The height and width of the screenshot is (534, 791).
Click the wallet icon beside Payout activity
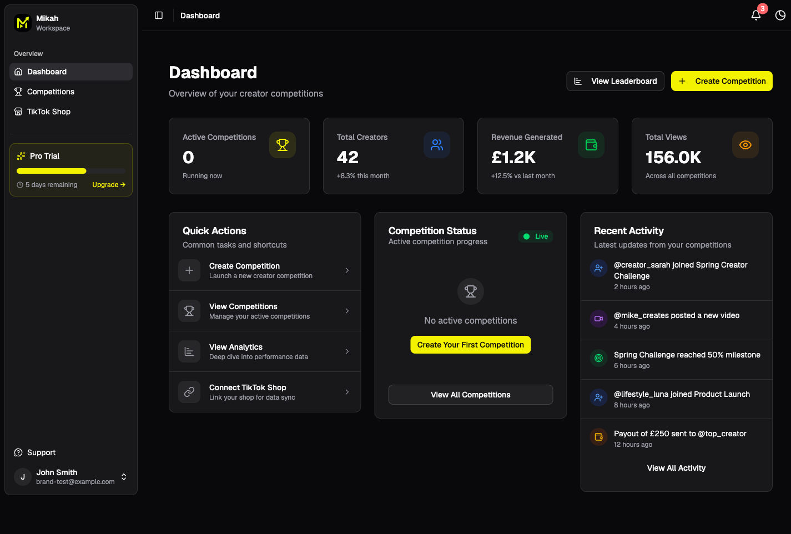[598, 437]
